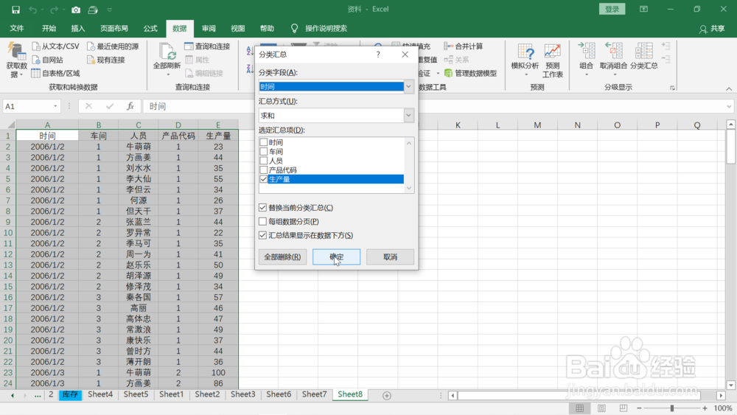Click 取消组合 icon
Image resolution: width=737 pixels, height=415 pixels.
click(x=613, y=60)
